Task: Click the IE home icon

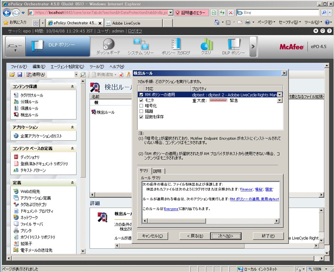Action: [217, 22]
